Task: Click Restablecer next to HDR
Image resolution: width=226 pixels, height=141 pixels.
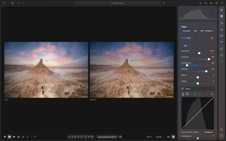Action: [209, 31]
